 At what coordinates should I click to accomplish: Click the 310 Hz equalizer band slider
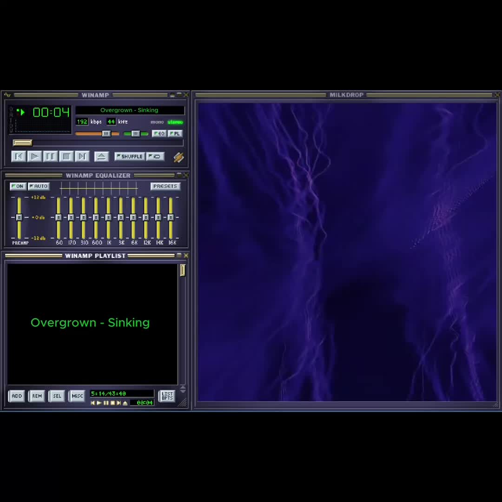(x=84, y=218)
